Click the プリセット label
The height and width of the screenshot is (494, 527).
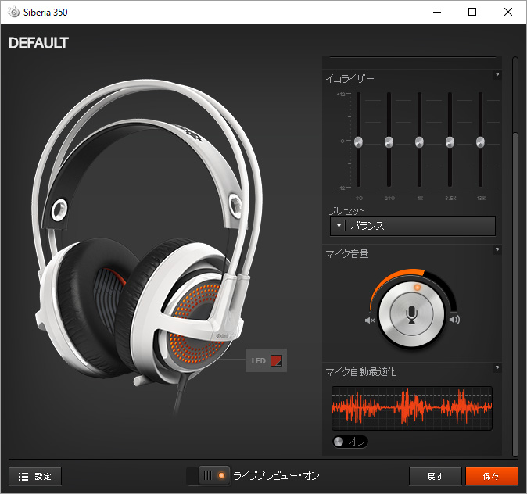click(x=346, y=211)
